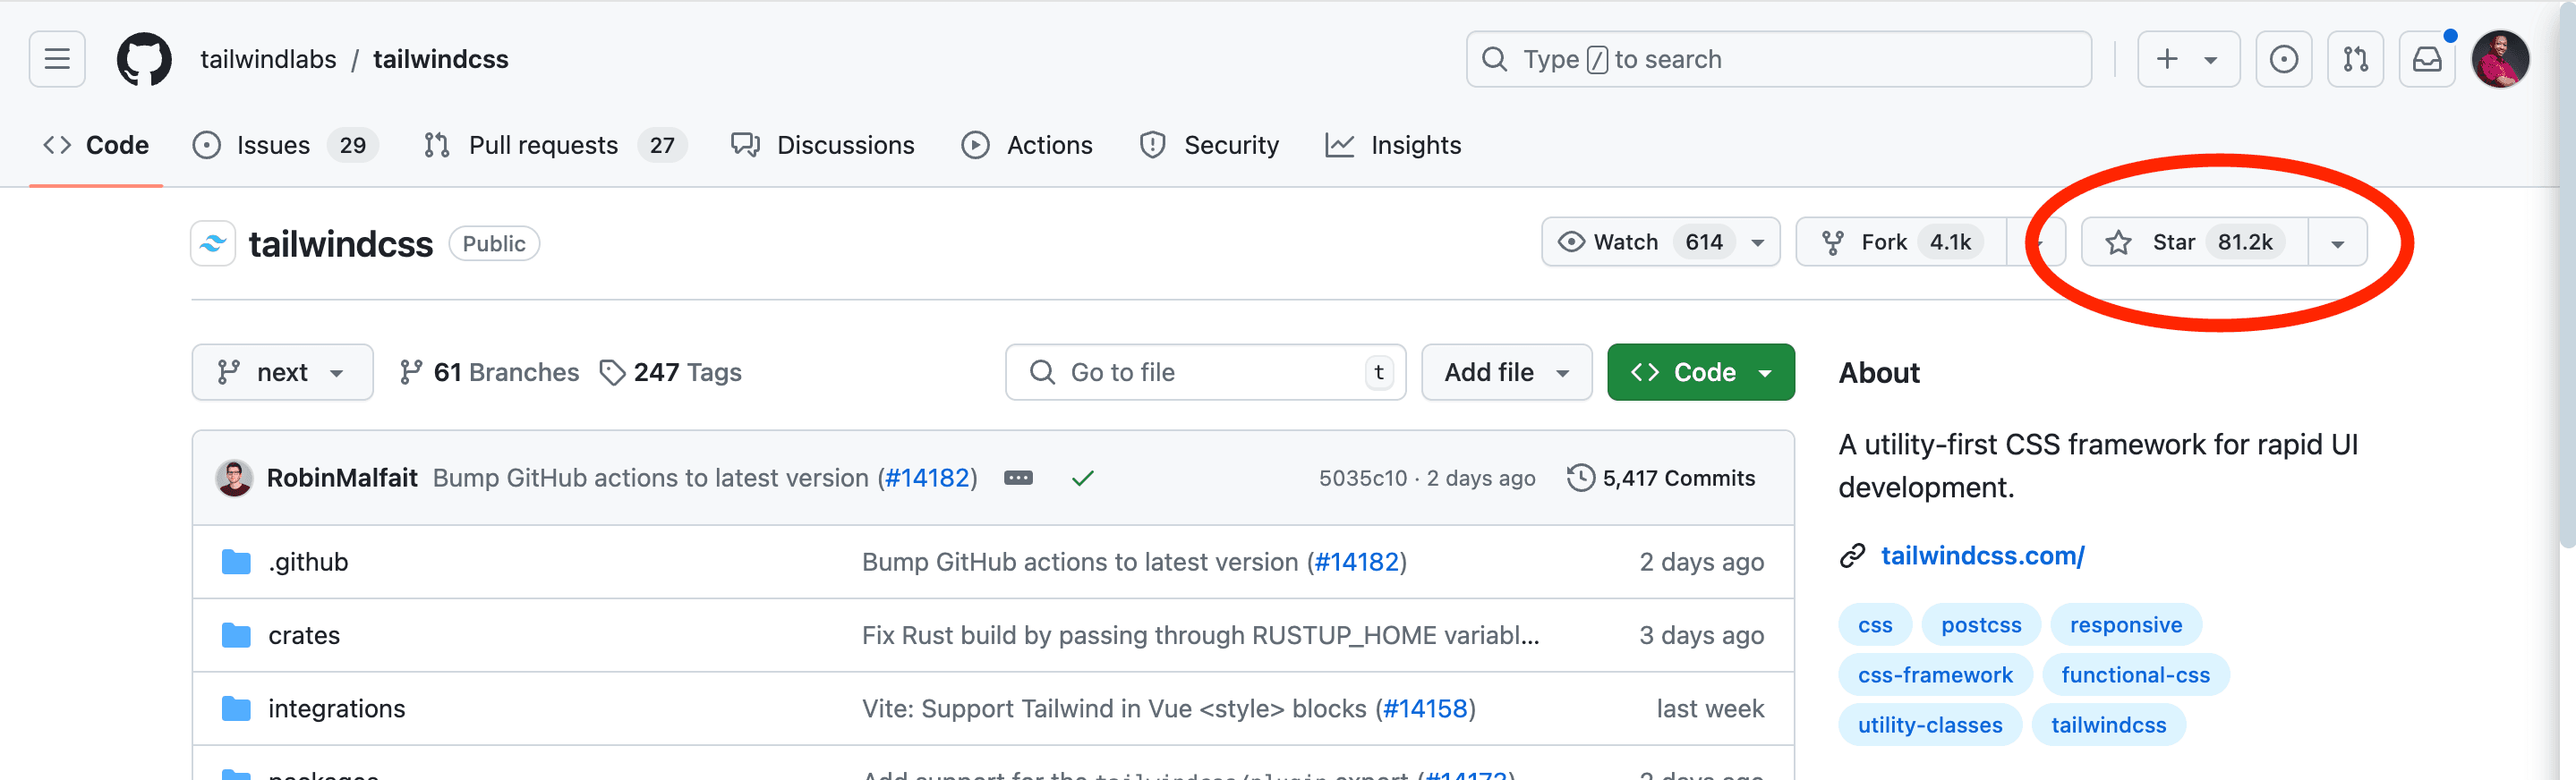Image resolution: width=2576 pixels, height=780 pixels.
Task: Switch to the Issues tab
Action: coord(285,145)
